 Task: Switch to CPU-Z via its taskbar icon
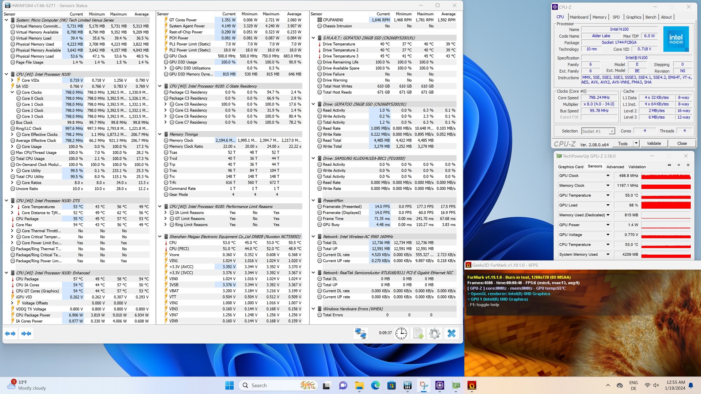click(x=440, y=385)
